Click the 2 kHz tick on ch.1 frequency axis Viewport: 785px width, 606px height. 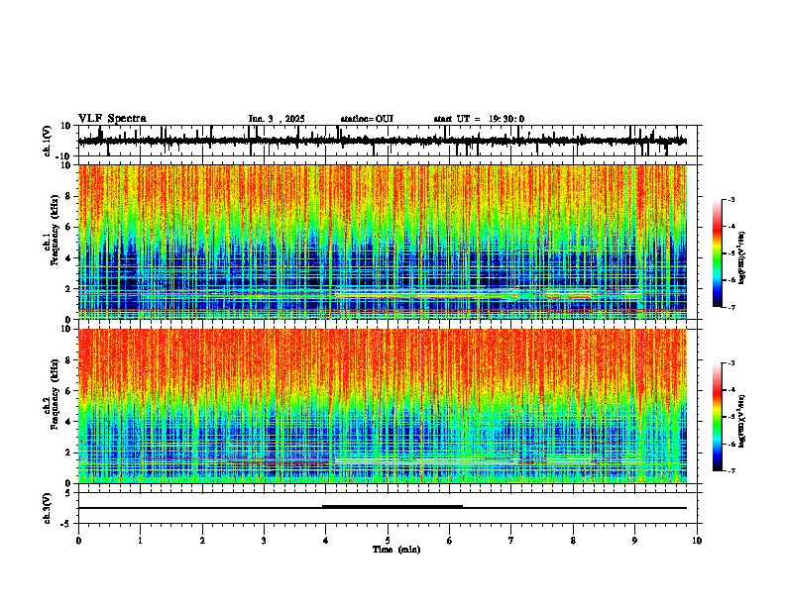[68, 288]
